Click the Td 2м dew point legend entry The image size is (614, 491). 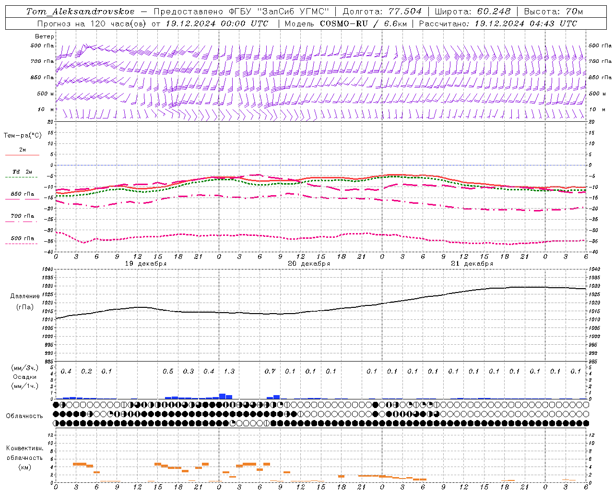click(x=22, y=172)
